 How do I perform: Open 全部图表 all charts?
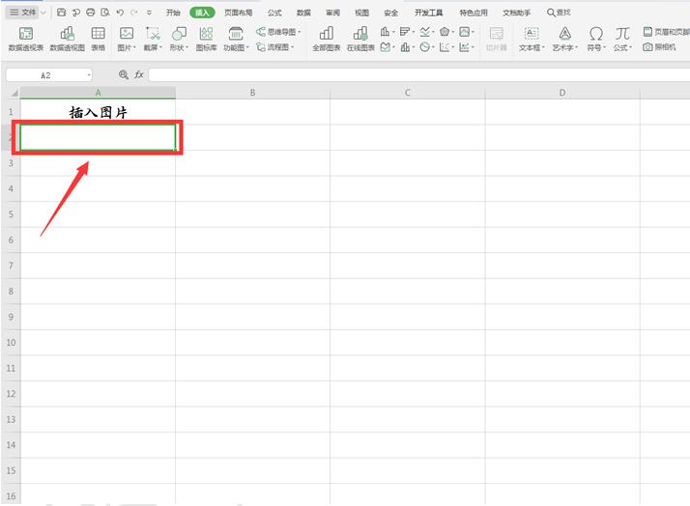coord(326,39)
